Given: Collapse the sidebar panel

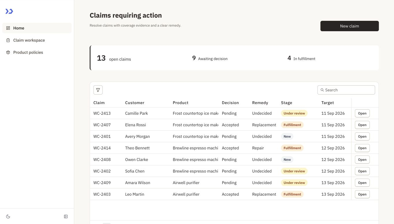Looking at the screenshot, I should pyautogui.click(x=66, y=216).
